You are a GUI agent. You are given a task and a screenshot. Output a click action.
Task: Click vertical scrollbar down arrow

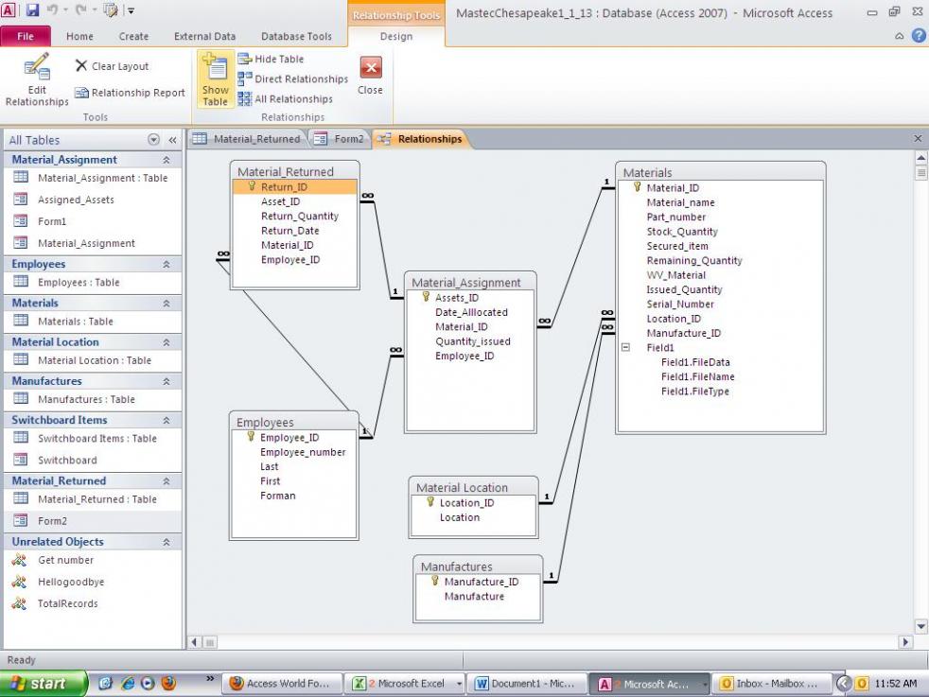[x=920, y=626]
